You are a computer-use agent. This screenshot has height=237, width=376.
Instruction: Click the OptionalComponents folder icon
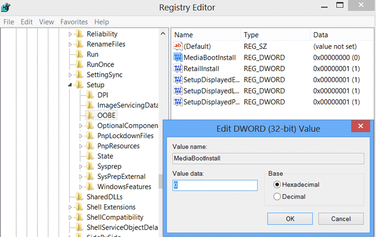tap(90, 125)
